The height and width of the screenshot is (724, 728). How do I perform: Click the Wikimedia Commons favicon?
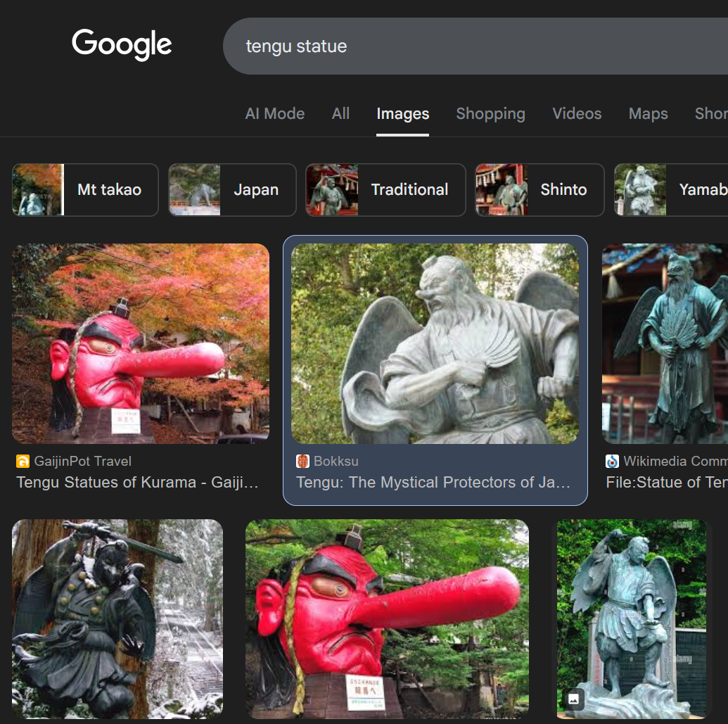(613, 461)
